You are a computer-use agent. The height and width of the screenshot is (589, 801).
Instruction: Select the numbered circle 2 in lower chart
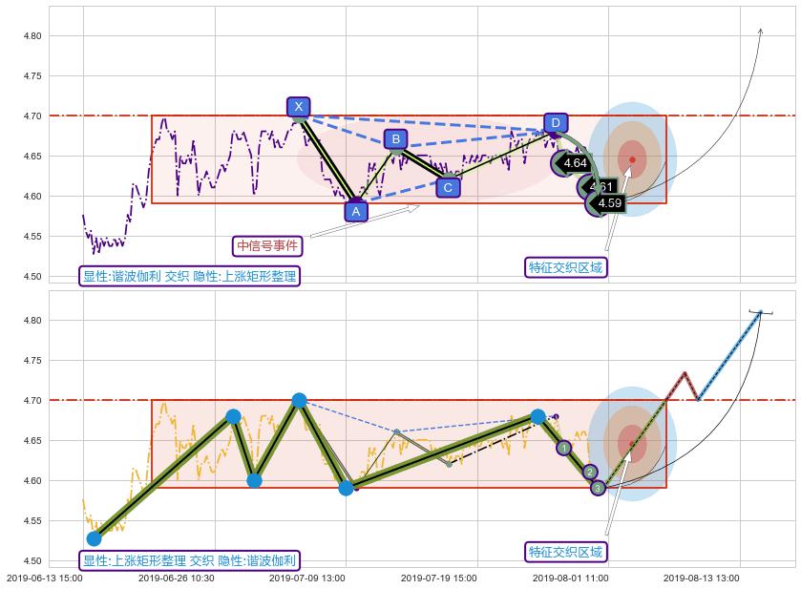click(x=590, y=472)
